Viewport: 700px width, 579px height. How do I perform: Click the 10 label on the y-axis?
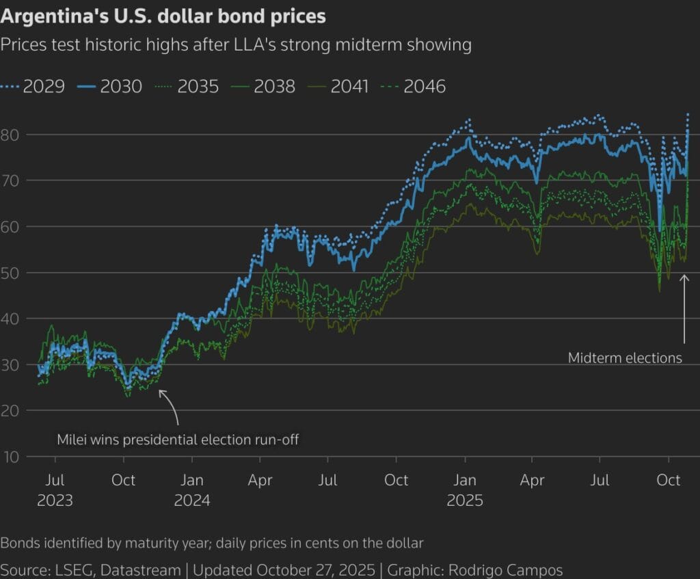point(13,457)
